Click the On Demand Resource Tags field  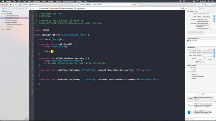[x=201, y=35]
